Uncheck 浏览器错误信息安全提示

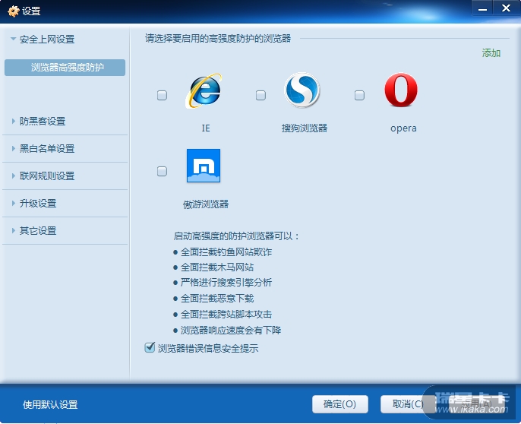coord(150,347)
